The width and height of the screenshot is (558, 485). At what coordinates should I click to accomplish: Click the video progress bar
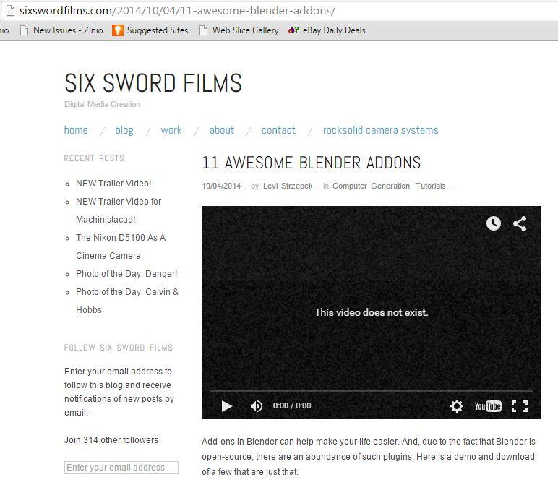coord(372,391)
